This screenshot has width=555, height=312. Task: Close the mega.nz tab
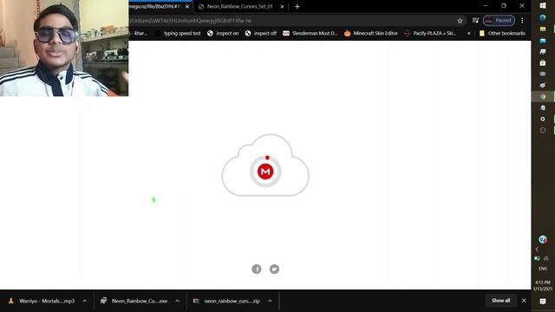(187, 6)
